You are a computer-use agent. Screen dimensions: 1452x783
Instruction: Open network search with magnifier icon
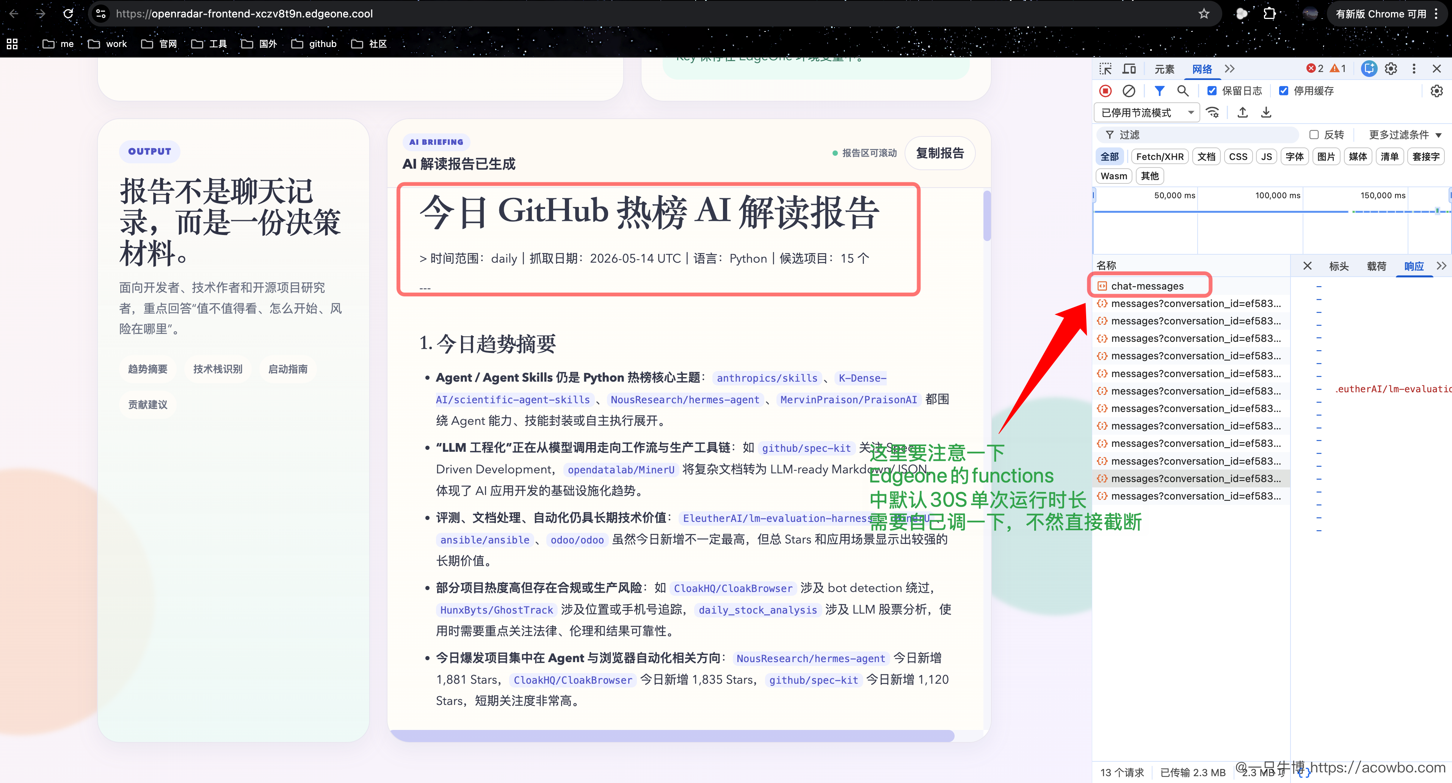1183,91
